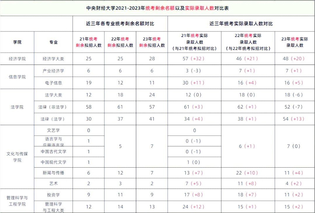Select the value 3 (-3) for 产业经济学

coord(193,71)
